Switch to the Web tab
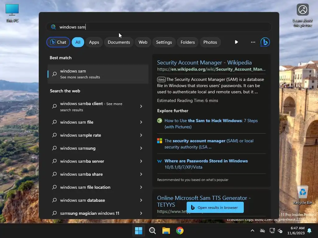Viewport: 318px width, 238px height. pos(143,42)
